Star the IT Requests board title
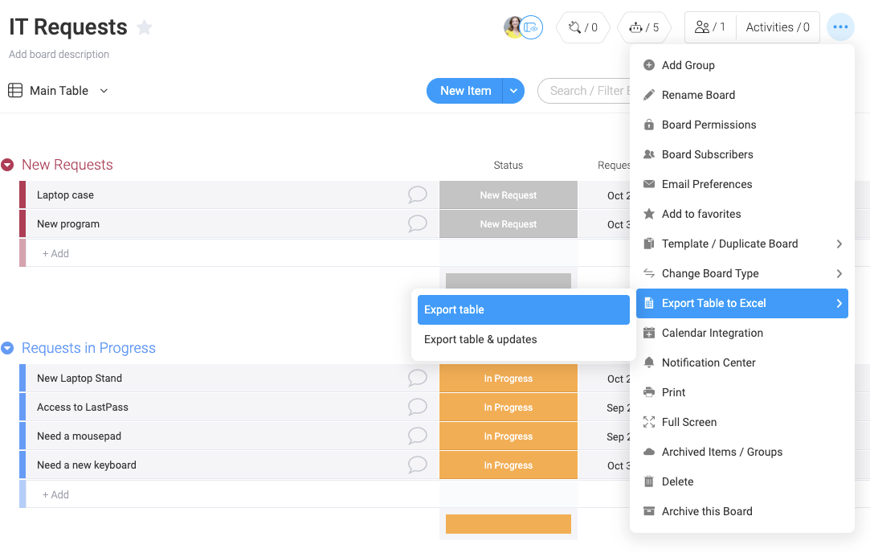 point(145,27)
